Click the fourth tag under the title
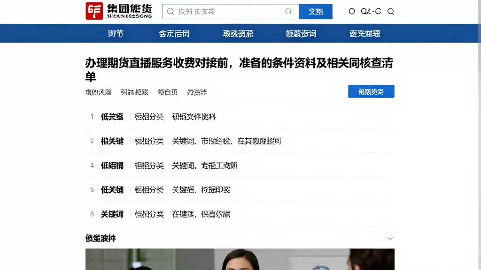481x270 pixels. pos(197,92)
